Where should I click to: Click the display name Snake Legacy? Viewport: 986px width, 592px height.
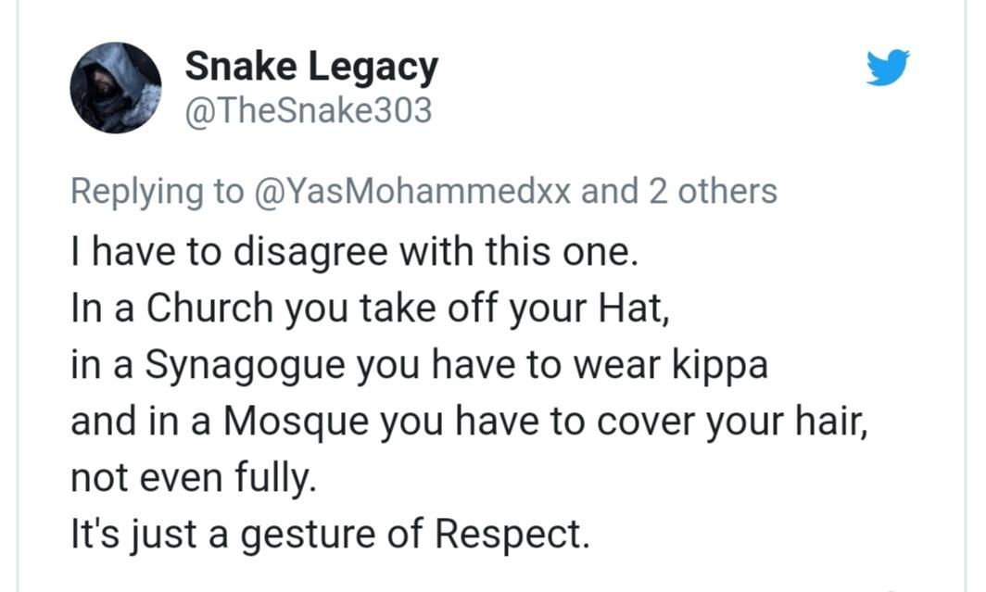[x=310, y=66]
